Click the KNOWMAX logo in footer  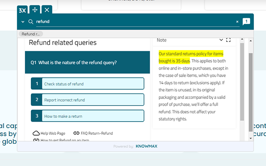tap(146, 146)
